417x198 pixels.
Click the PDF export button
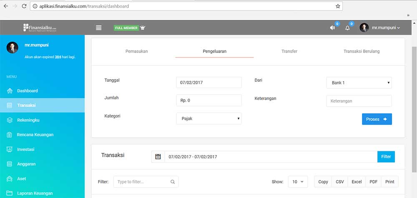[x=373, y=182]
